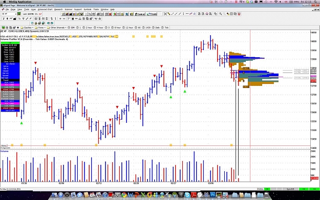Open the Page menu
This screenshot has height=200, width=320.
tap(13, 9)
